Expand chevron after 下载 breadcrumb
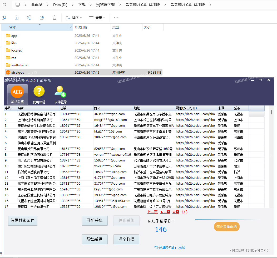Image resolution: width=277 pixels, height=258 pixels. coord(91,5)
